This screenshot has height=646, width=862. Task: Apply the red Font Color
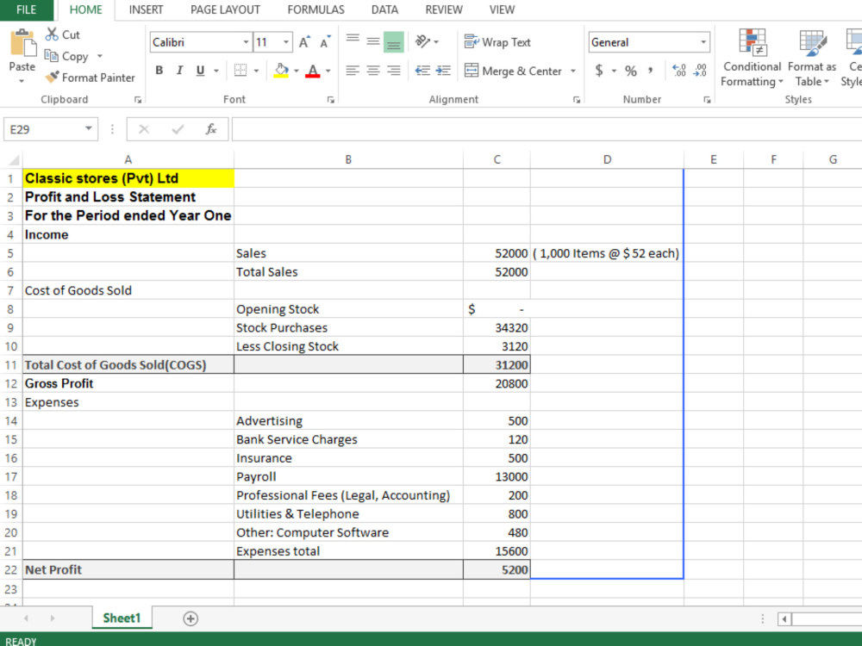click(313, 71)
